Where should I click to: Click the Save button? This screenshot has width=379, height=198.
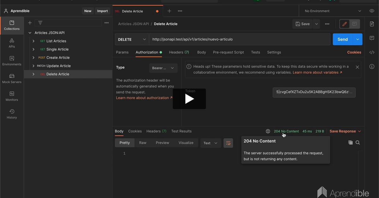coord(303,24)
